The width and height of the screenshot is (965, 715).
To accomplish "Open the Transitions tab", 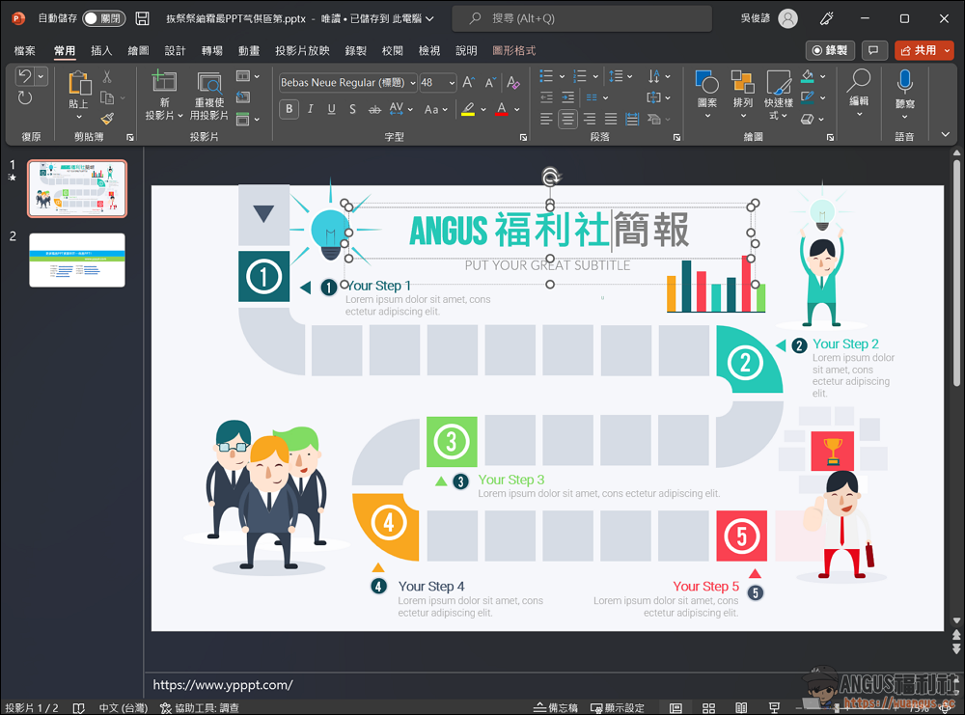I will (212, 50).
